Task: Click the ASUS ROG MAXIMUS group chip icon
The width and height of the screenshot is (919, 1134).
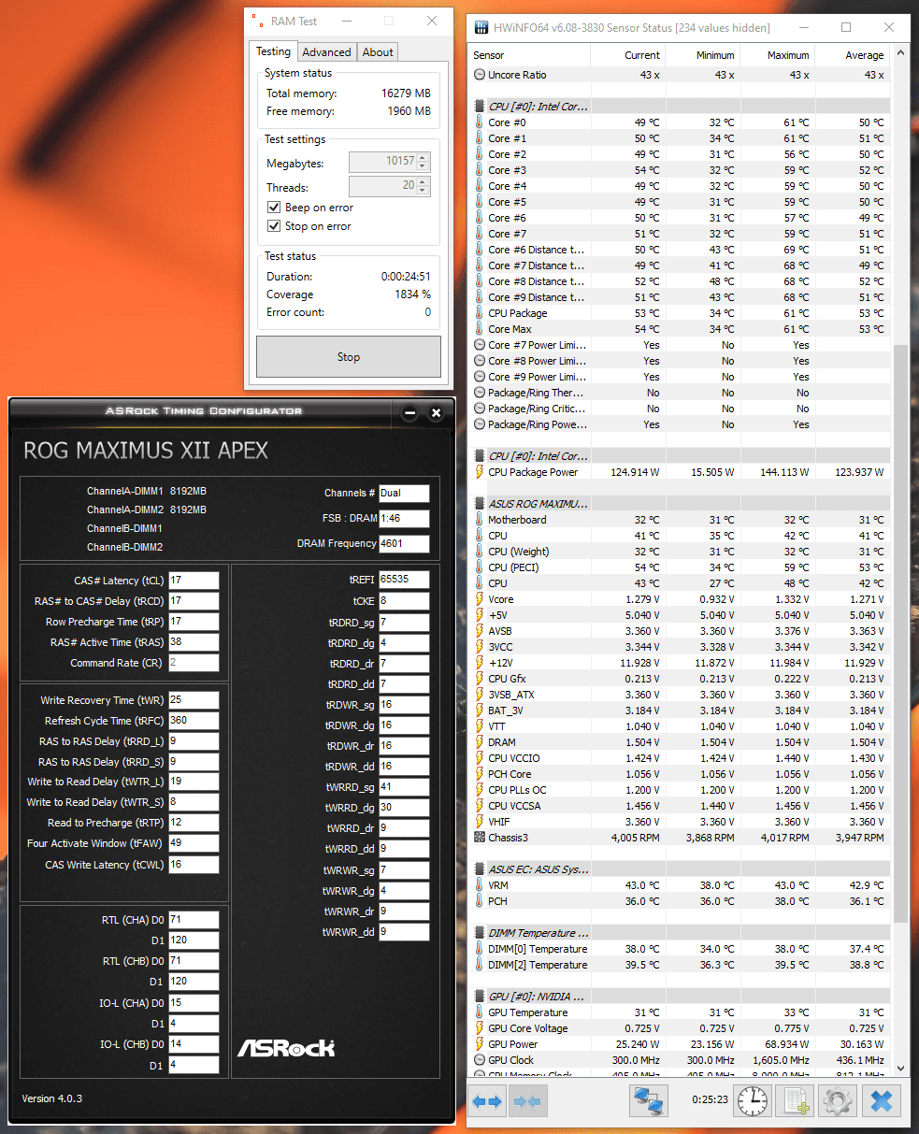Action: [480, 504]
